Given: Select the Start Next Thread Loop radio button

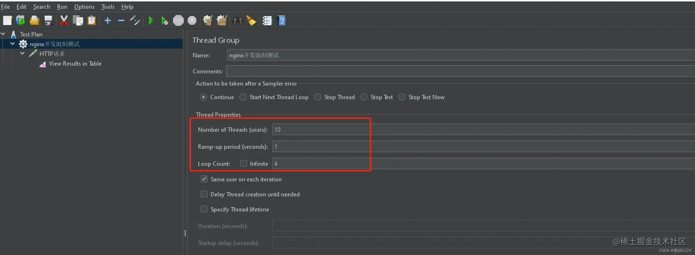Looking at the screenshot, I should pyautogui.click(x=243, y=97).
